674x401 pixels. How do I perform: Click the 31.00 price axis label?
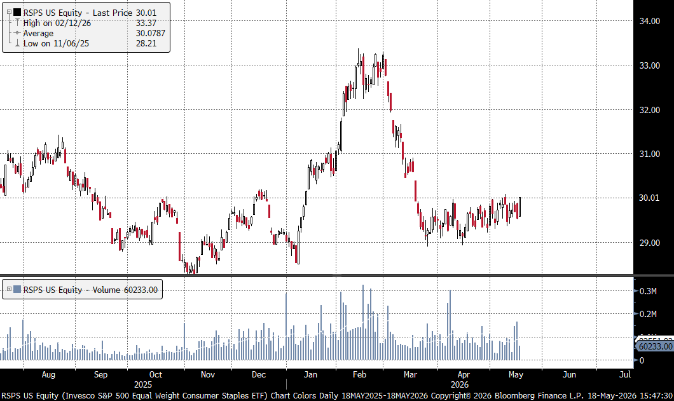click(x=649, y=154)
